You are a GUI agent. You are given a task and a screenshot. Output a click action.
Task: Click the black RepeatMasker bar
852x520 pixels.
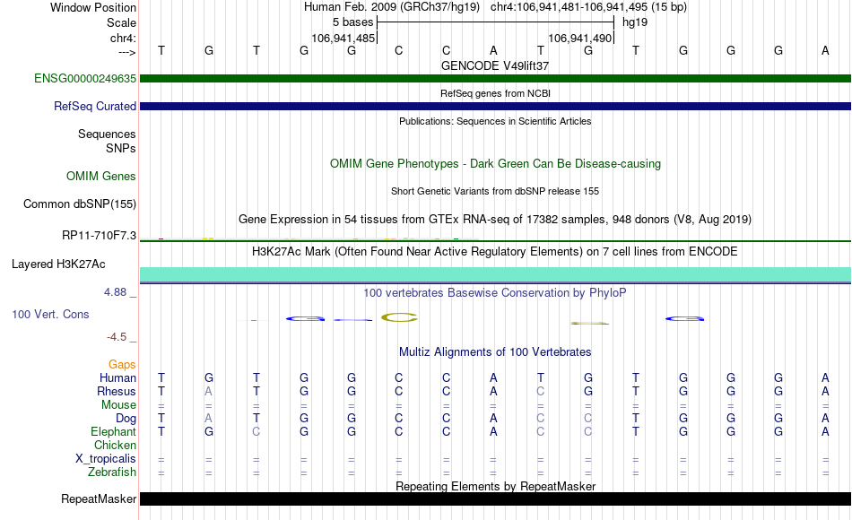[x=496, y=498]
